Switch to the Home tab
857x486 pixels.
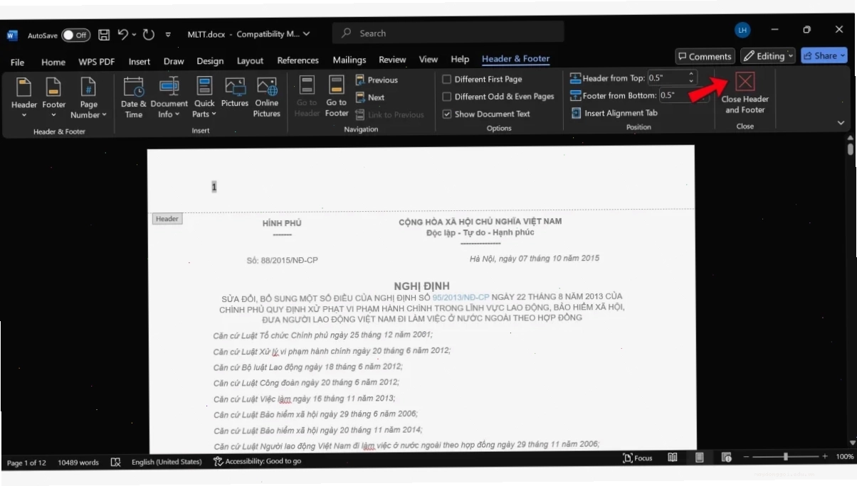(x=53, y=62)
